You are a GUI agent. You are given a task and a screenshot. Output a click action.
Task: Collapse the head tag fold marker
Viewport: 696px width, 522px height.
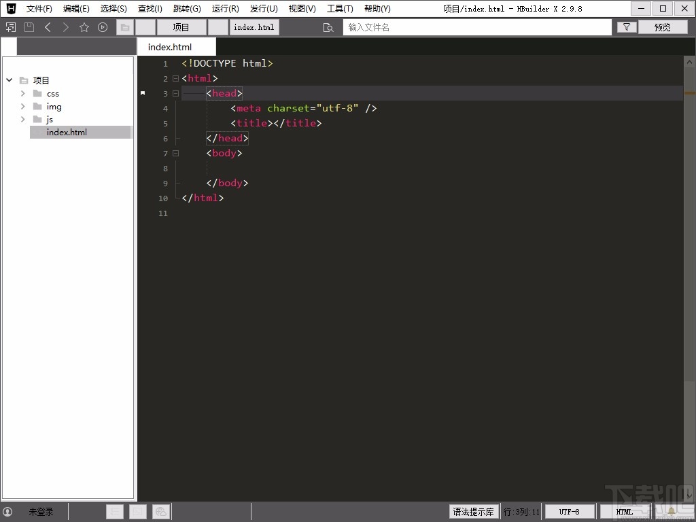(175, 94)
